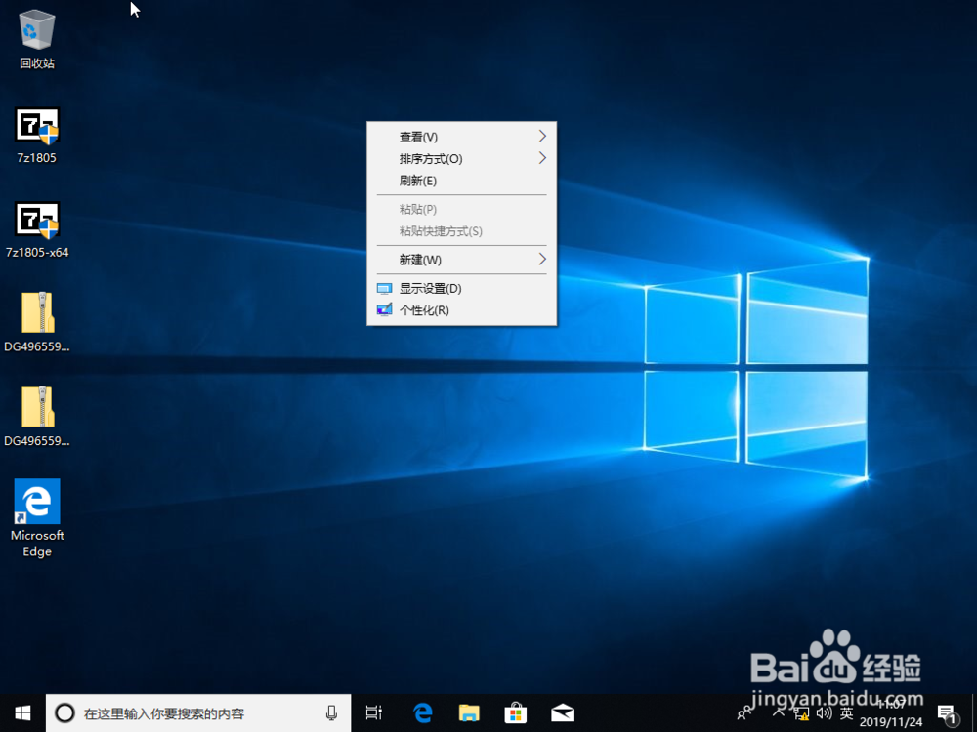
Task: Open the volume control in the tray
Action: [822, 712]
